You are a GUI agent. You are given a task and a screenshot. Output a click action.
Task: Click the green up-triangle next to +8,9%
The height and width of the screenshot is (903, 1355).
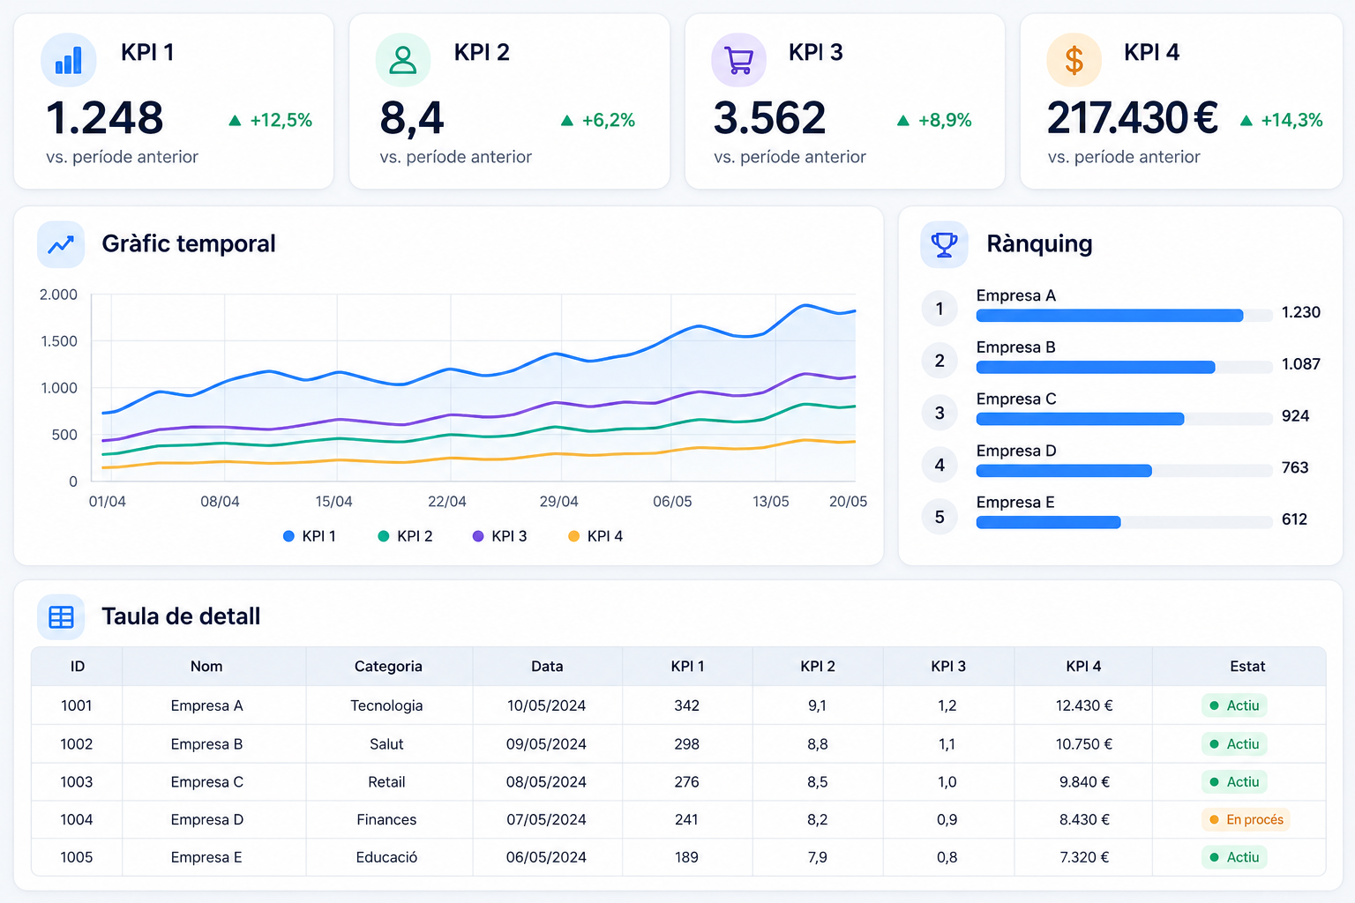(902, 121)
